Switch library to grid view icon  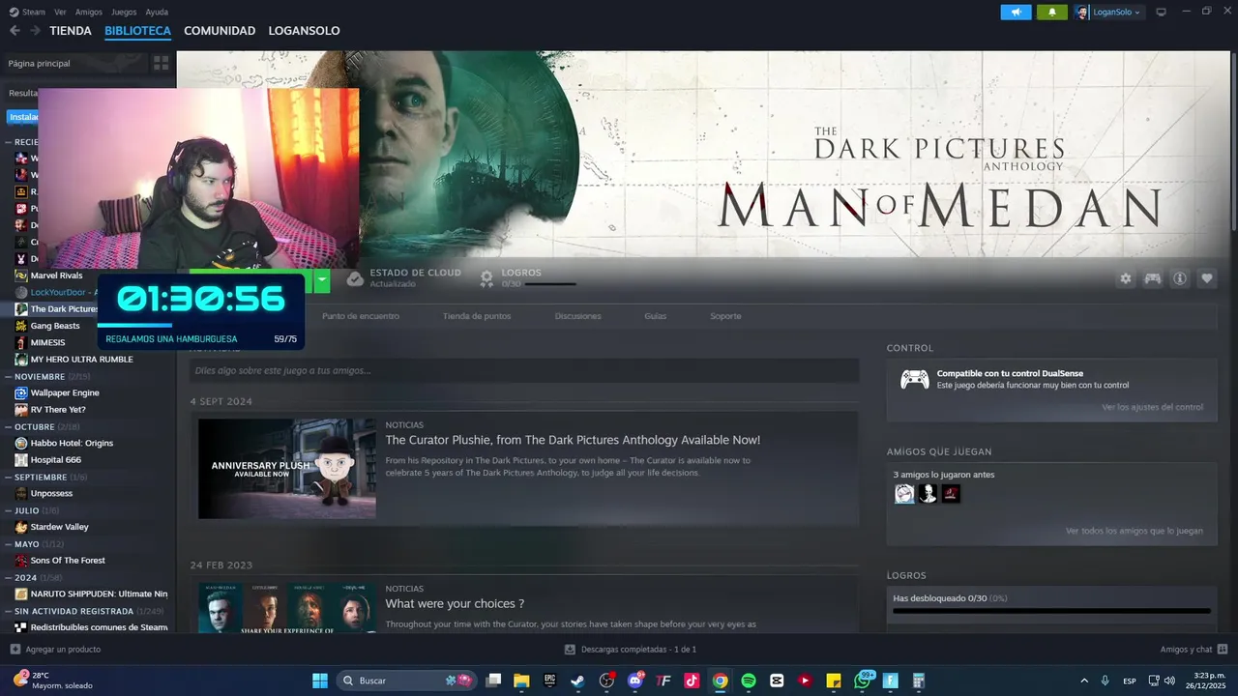pos(162,63)
